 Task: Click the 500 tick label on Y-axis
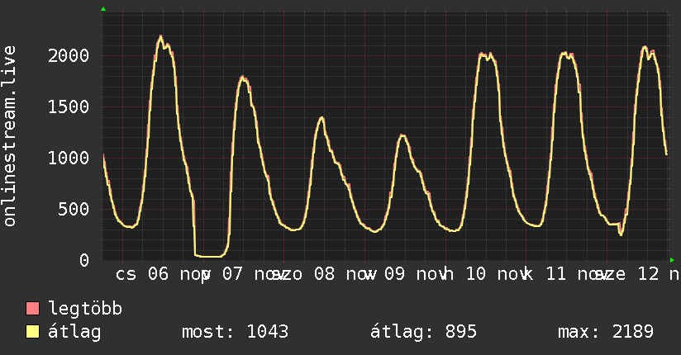(x=74, y=209)
